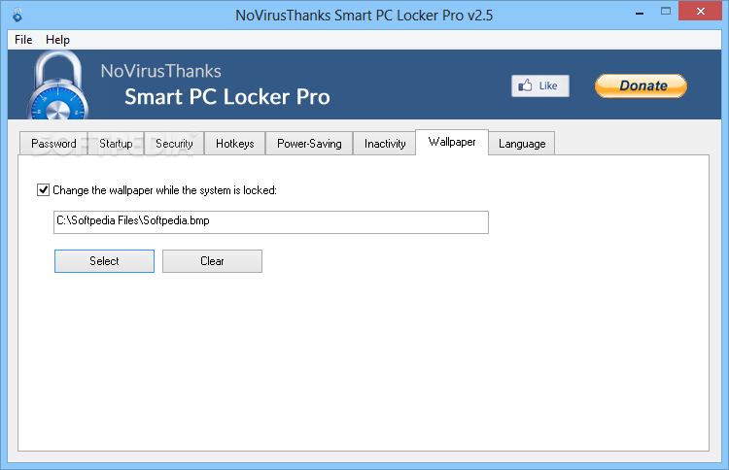729x470 pixels.
Task: Uncheck Change the wallpaper while locked
Action: pyautogui.click(x=43, y=190)
